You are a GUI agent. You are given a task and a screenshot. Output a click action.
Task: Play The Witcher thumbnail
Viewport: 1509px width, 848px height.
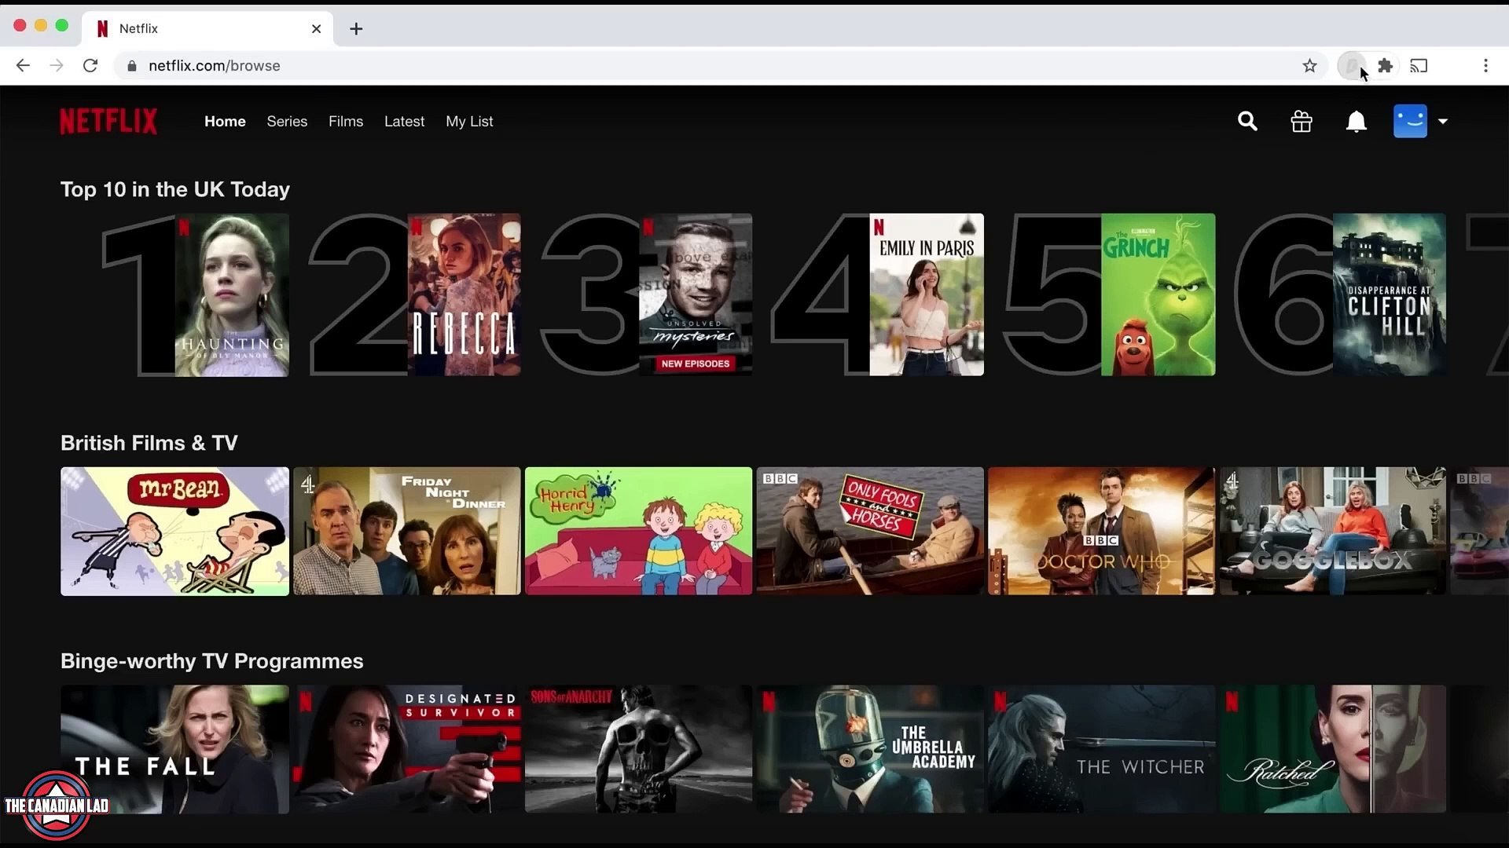click(1101, 749)
